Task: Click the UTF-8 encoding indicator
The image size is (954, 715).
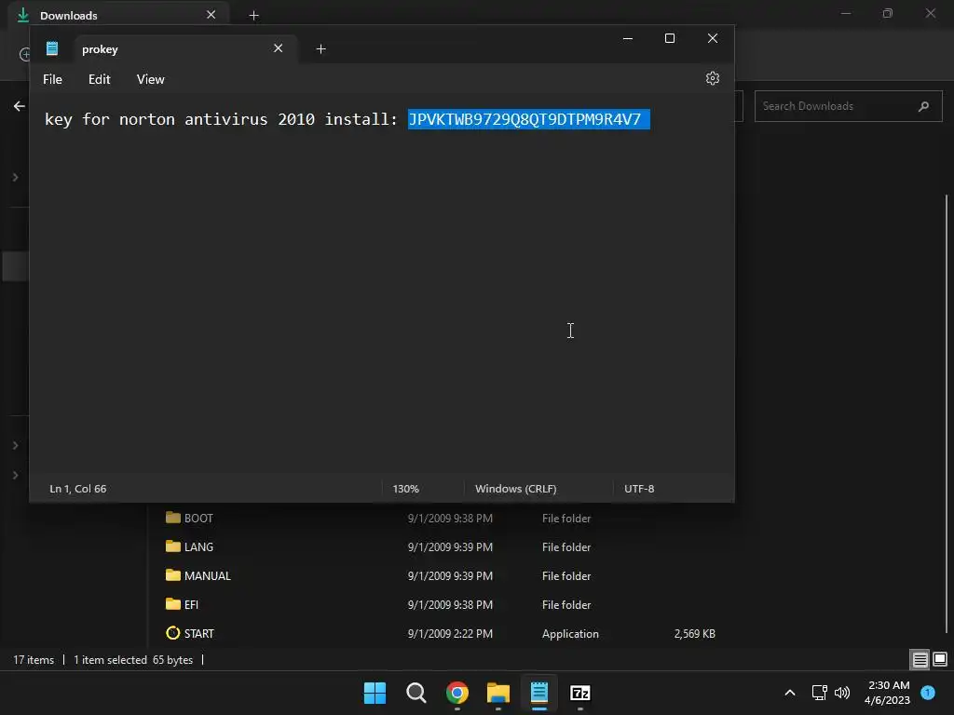Action: click(639, 489)
